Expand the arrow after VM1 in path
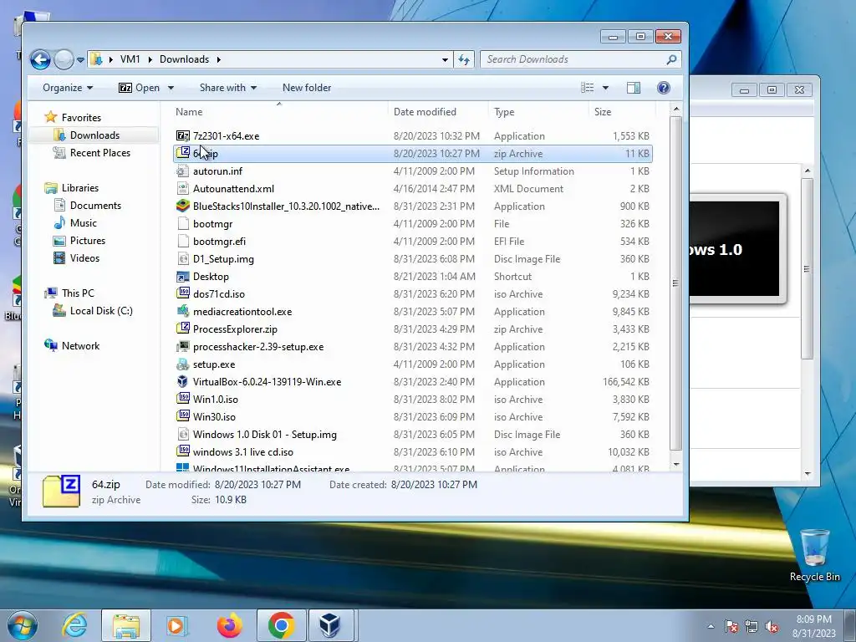Image resolution: width=856 pixels, height=642 pixels. coord(150,59)
